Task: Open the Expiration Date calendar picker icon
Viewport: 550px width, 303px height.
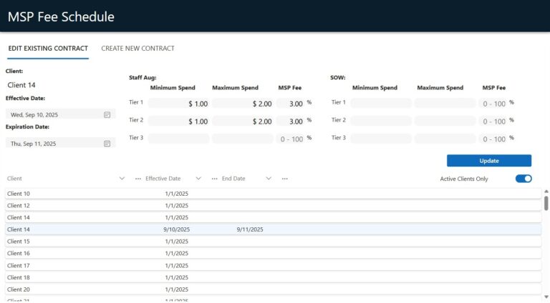Action: pyautogui.click(x=107, y=144)
